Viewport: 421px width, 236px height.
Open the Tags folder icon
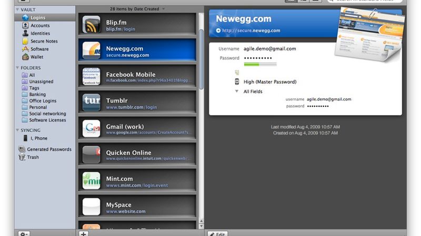(25, 88)
